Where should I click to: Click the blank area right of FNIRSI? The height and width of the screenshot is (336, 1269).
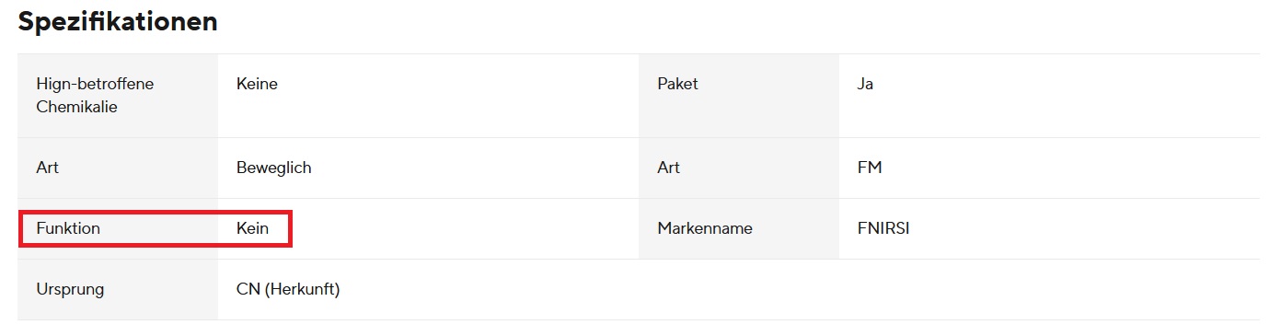tap(1085, 228)
